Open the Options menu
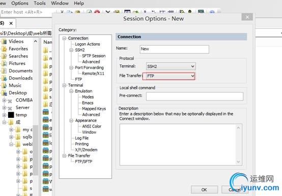Viewport: 282px width, 196px height. [x=20, y=3]
